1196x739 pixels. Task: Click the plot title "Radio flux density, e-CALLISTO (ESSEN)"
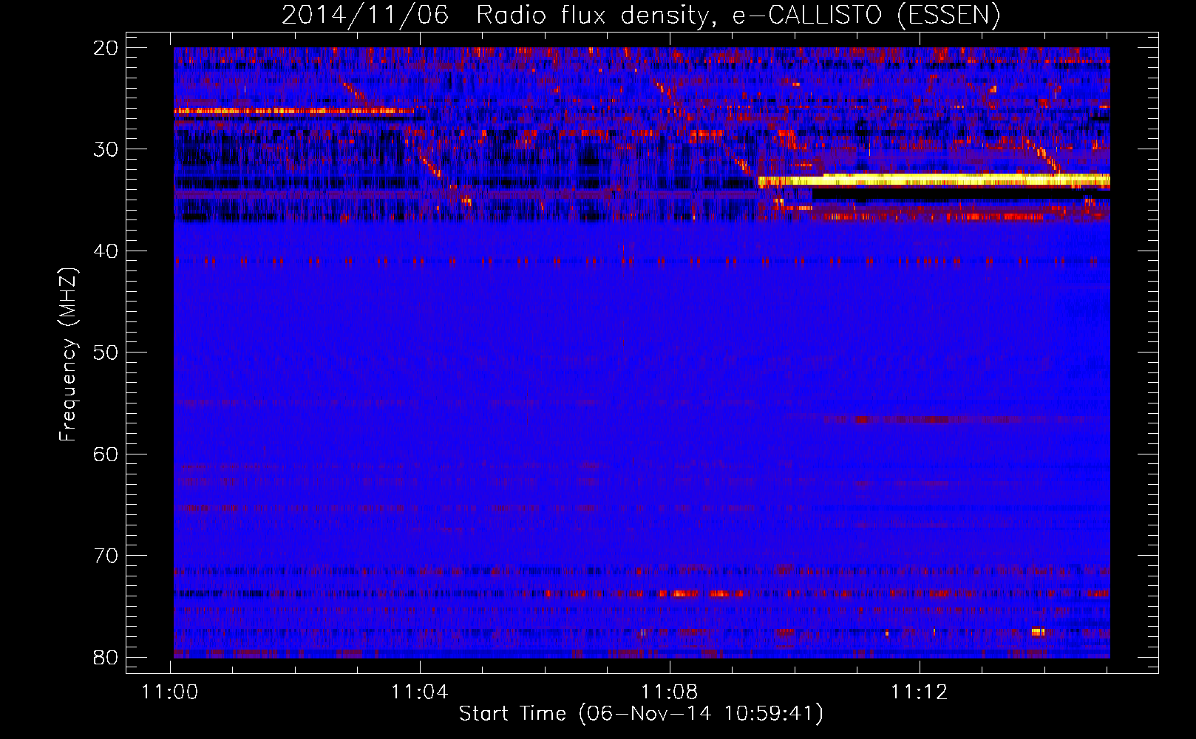(x=738, y=15)
